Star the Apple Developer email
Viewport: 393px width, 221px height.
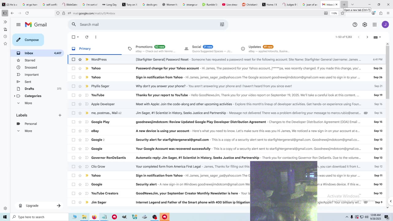pyautogui.click(x=80, y=104)
